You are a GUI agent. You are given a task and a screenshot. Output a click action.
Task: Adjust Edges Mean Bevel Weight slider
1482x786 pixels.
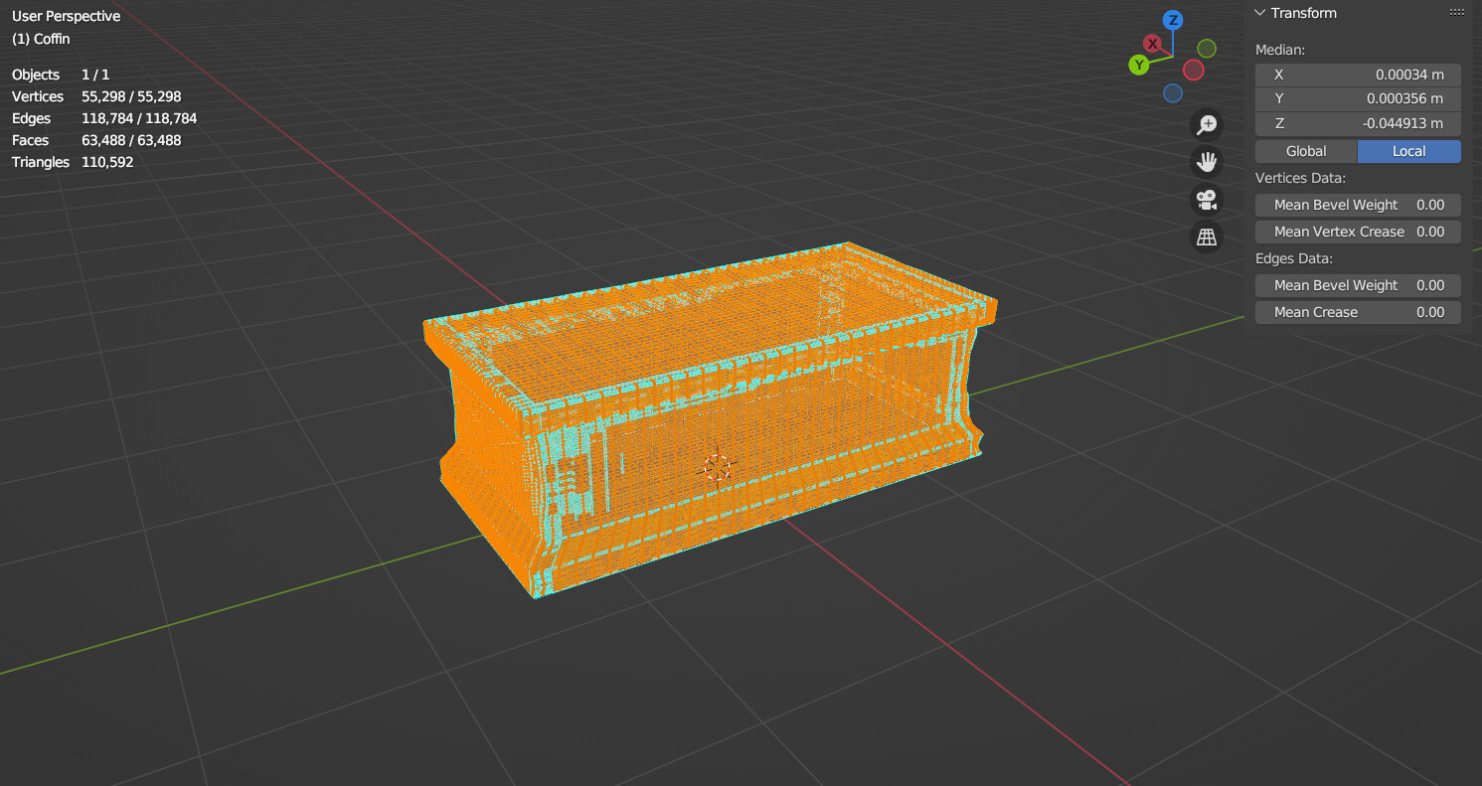click(1358, 285)
